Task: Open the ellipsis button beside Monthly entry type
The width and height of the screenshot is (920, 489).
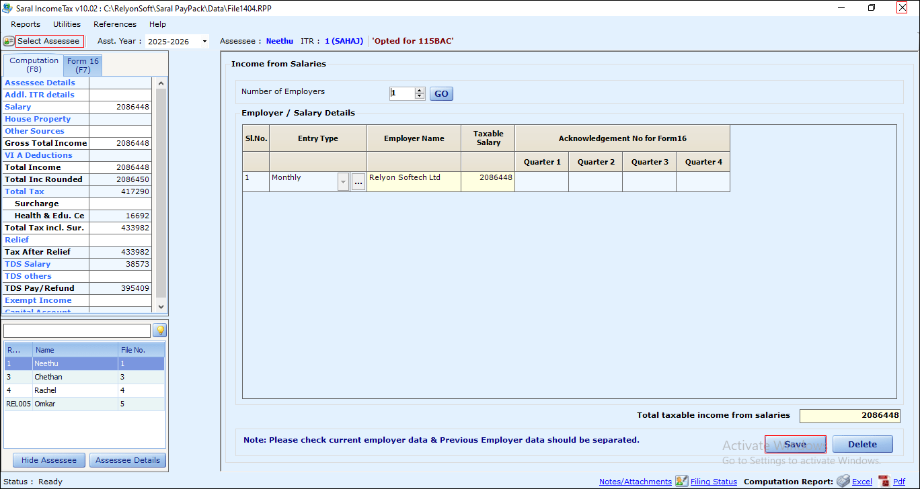Action: (x=358, y=182)
